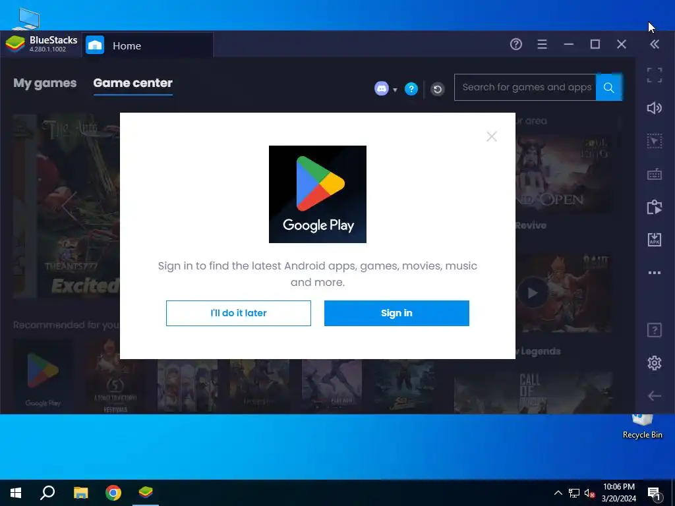
Task: Click the network tray icon
Action: (x=574, y=493)
